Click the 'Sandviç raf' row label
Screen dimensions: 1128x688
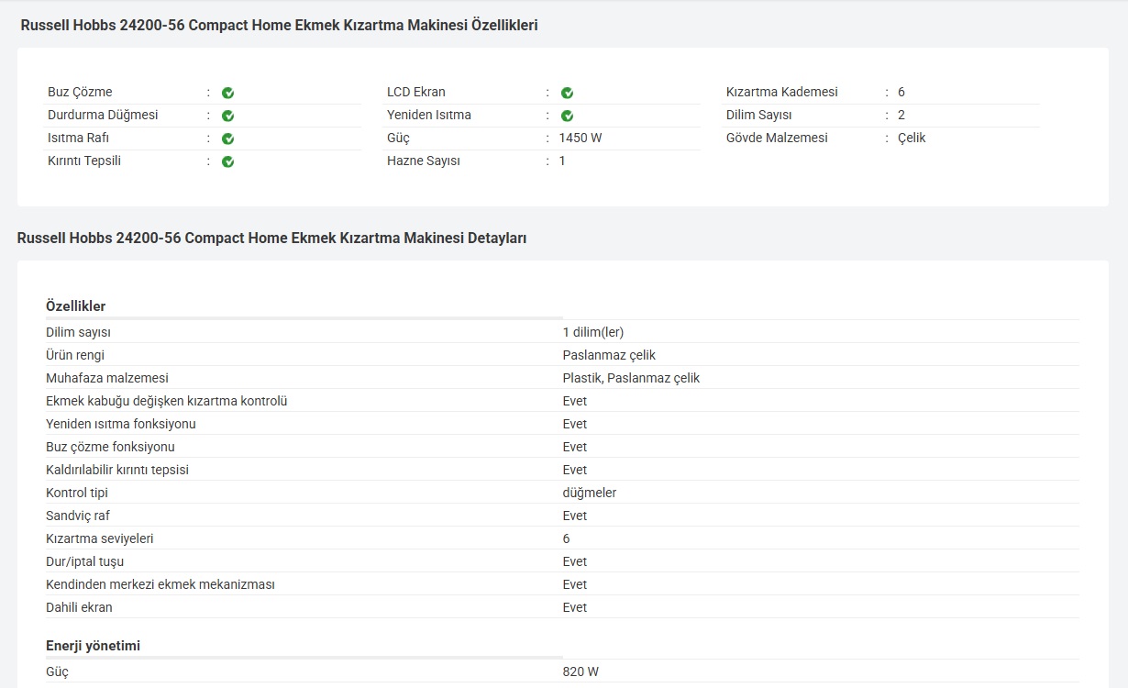pyautogui.click(x=78, y=516)
